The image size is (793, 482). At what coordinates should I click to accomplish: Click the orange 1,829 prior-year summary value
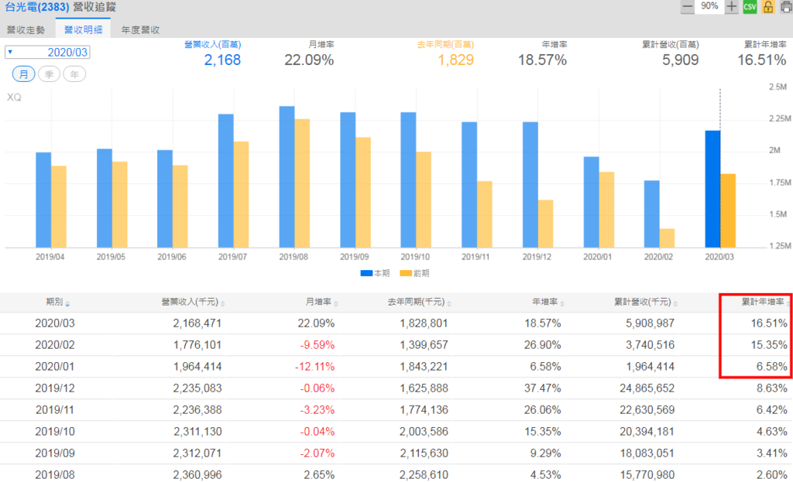pos(455,60)
